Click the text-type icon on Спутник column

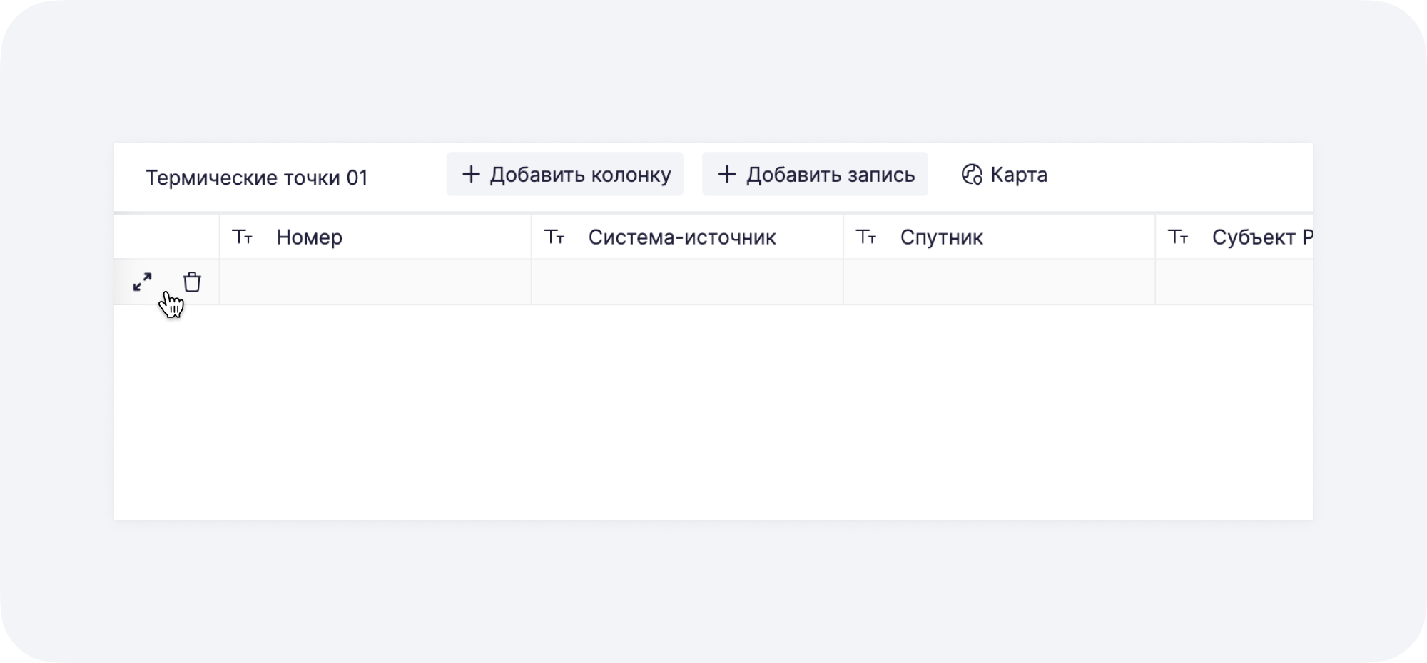[868, 237]
